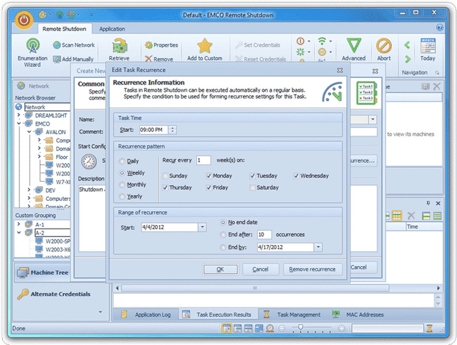This screenshot has width=457, height=345.
Task: Open the ribbon help icon
Action: [x=440, y=28]
